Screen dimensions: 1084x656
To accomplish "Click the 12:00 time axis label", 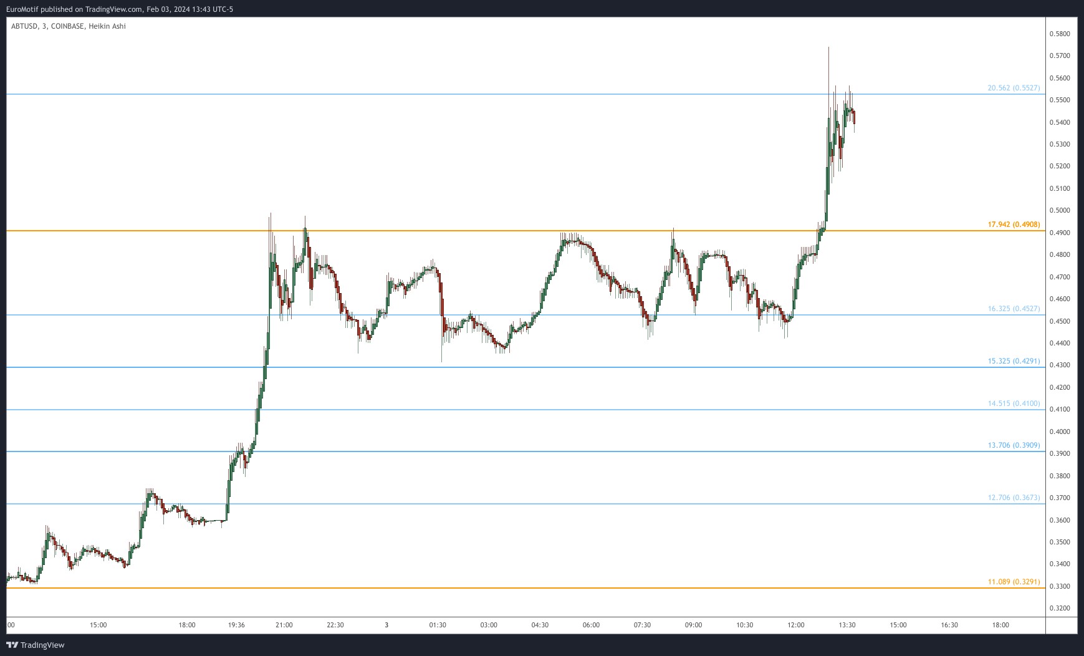I will point(796,625).
